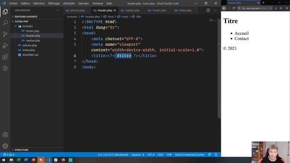Change UTF-8 encoding in status bar
This screenshot has height=163, width=290.
[x=151, y=155]
